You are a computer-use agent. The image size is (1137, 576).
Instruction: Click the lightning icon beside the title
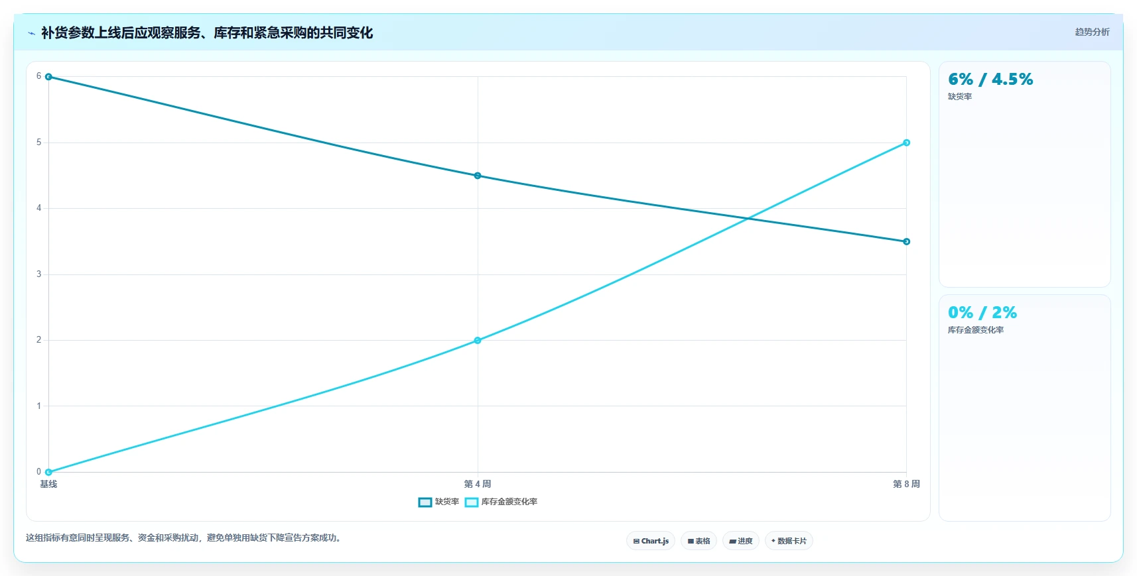[31, 33]
